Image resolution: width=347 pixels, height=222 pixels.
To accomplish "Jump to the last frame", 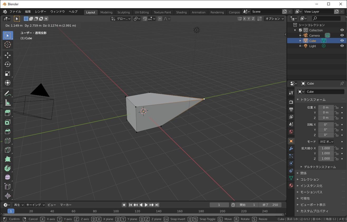I will coord(157,205).
